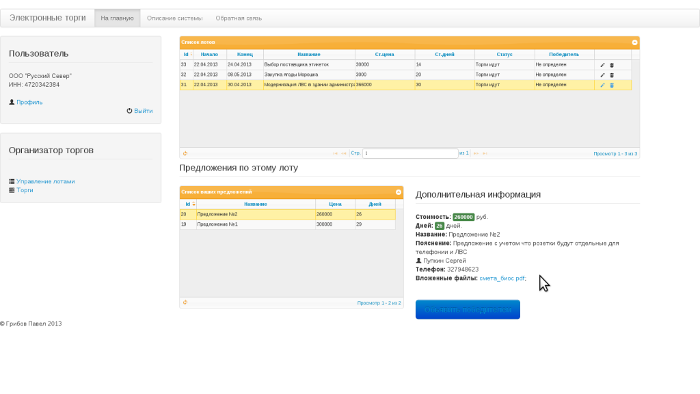The image size is (700, 394).
Task: Refresh the proposals list grid
Action: click(185, 302)
